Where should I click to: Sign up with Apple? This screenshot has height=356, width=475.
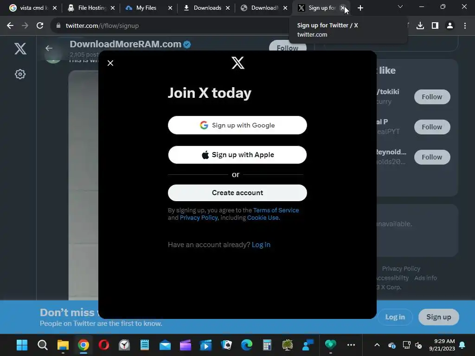237,155
